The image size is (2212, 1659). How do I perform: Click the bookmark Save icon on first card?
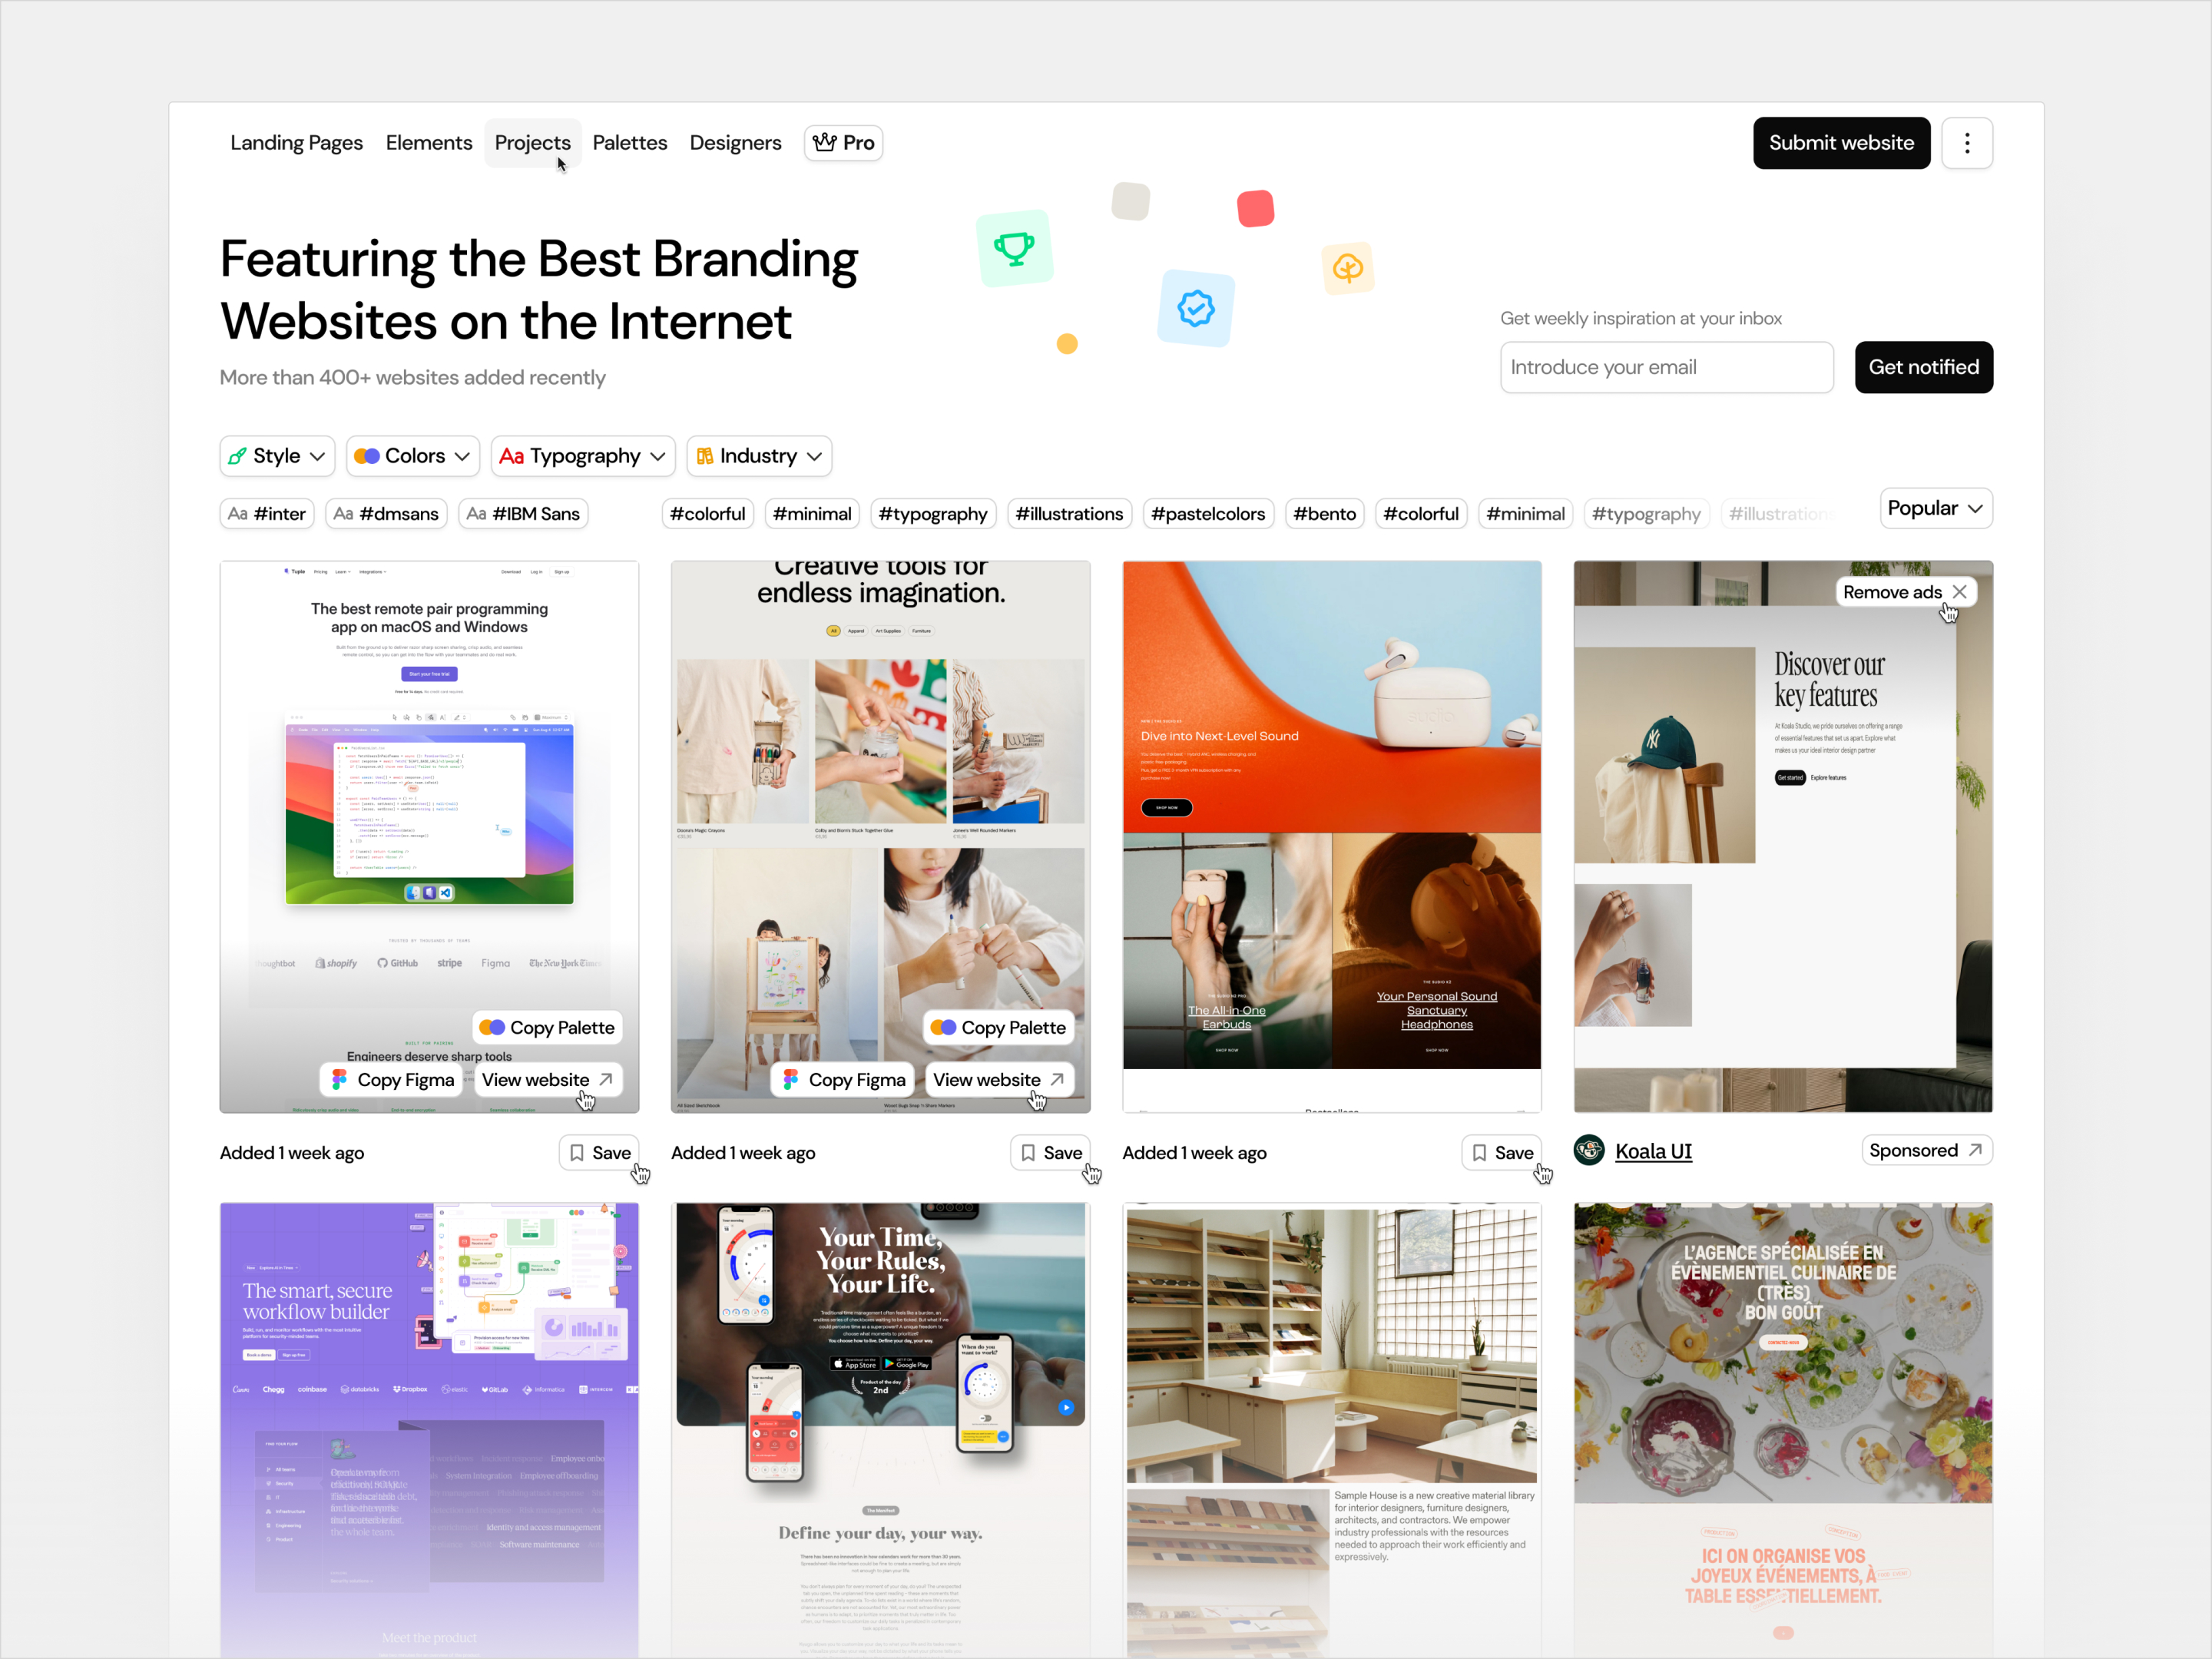(x=598, y=1150)
